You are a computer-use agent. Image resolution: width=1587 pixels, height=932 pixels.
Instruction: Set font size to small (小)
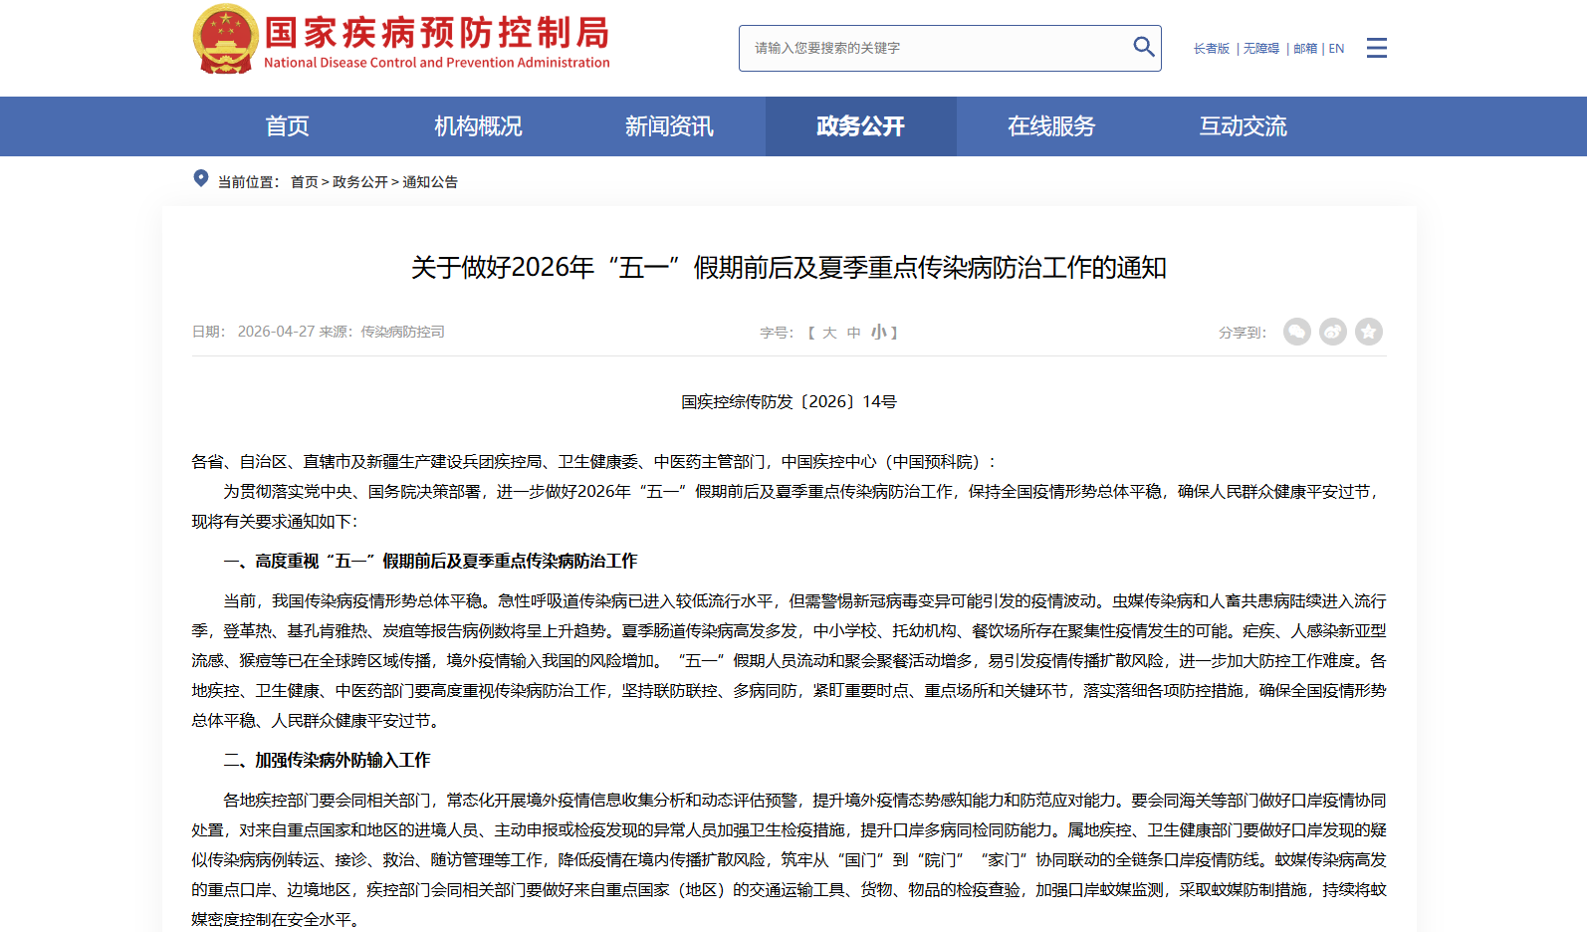(x=878, y=333)
